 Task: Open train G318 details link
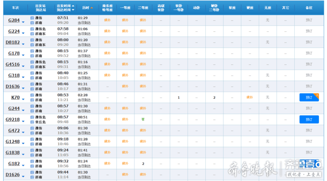(x=14, y=76)
